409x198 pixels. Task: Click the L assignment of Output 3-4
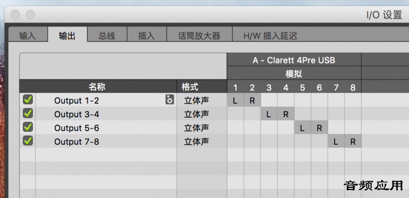click(269, 114)
